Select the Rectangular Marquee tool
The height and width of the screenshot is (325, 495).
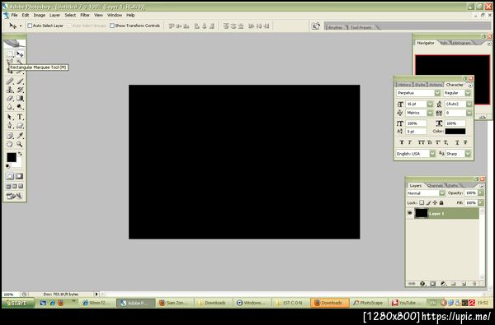[10, 53]
